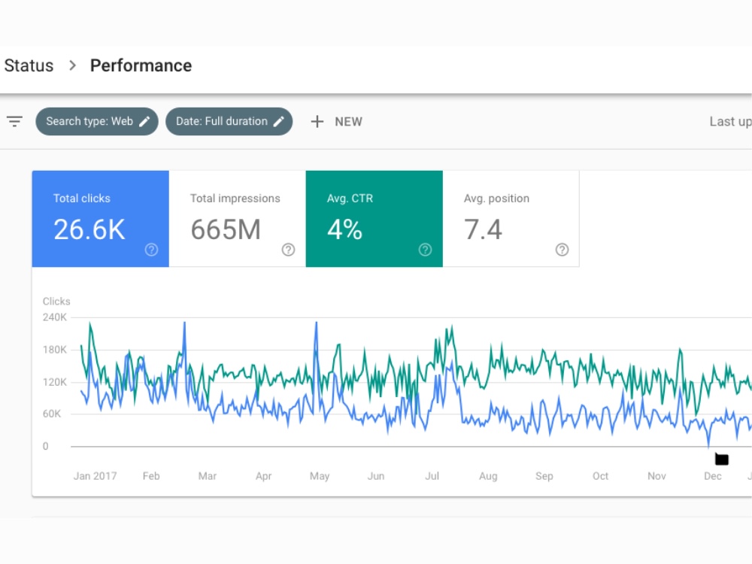This screenshot has height=564, width=752.
Task: Click the Feb axis label
Action: click(x=151, y=476)
